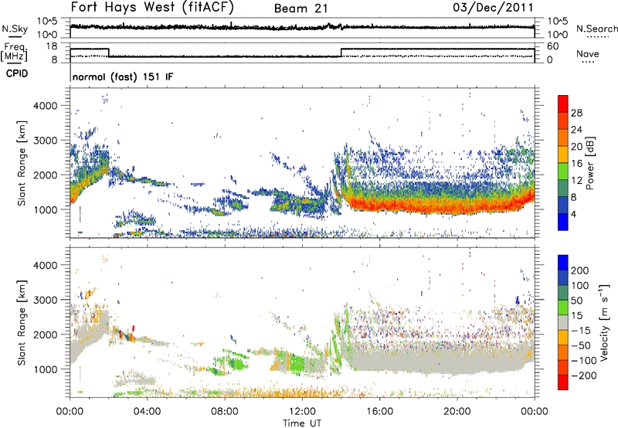Viewport: 618px width, 428px height.
Task: Click the 'Time UT' axis label
Action: (302, 423)
